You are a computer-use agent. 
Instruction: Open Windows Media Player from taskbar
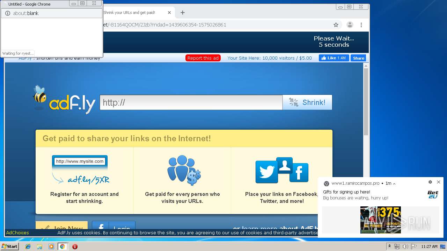pyautogui.click(x=51, y=246)
